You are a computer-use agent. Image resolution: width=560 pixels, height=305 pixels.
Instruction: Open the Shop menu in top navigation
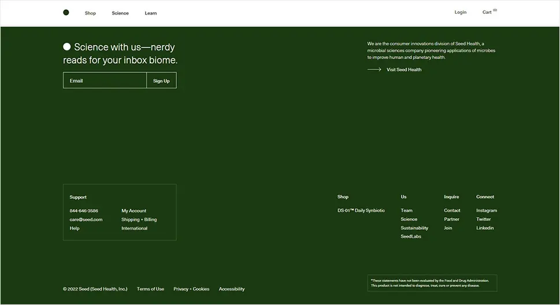point(90,13)
